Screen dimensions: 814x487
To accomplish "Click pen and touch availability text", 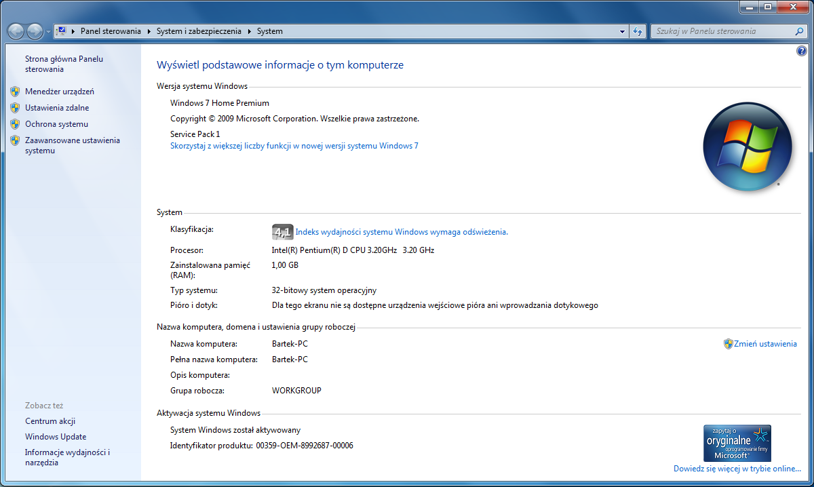I will tap(435, 306).
